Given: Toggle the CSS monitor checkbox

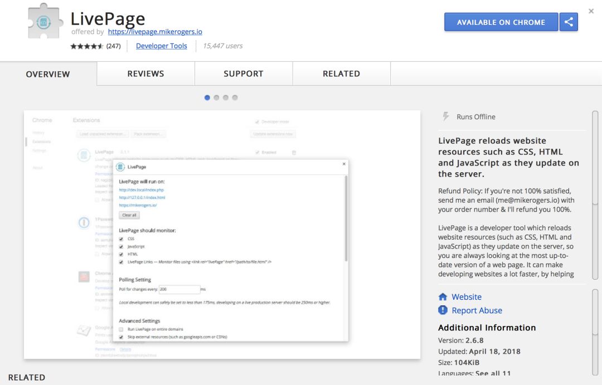Looking at the screenshot, I should [122, 239].
